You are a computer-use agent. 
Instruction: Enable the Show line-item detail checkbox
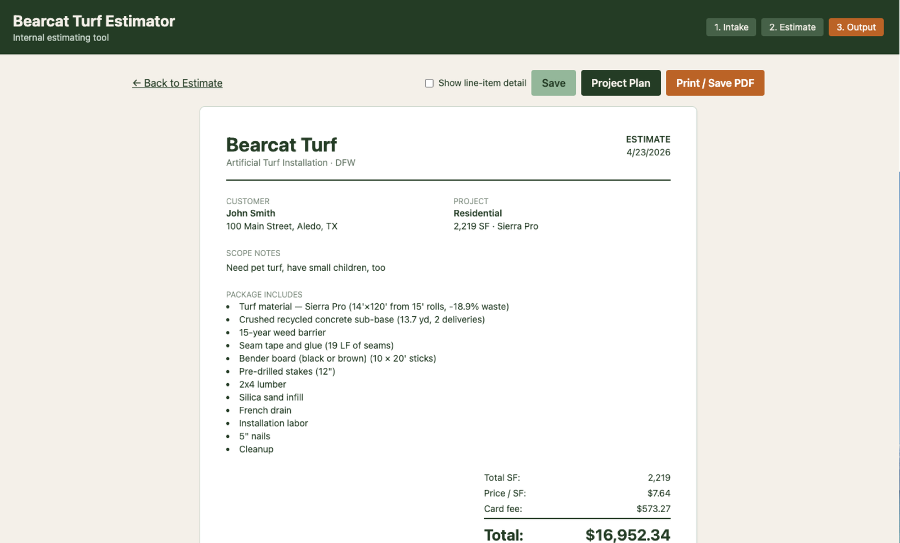pos(429,83)
